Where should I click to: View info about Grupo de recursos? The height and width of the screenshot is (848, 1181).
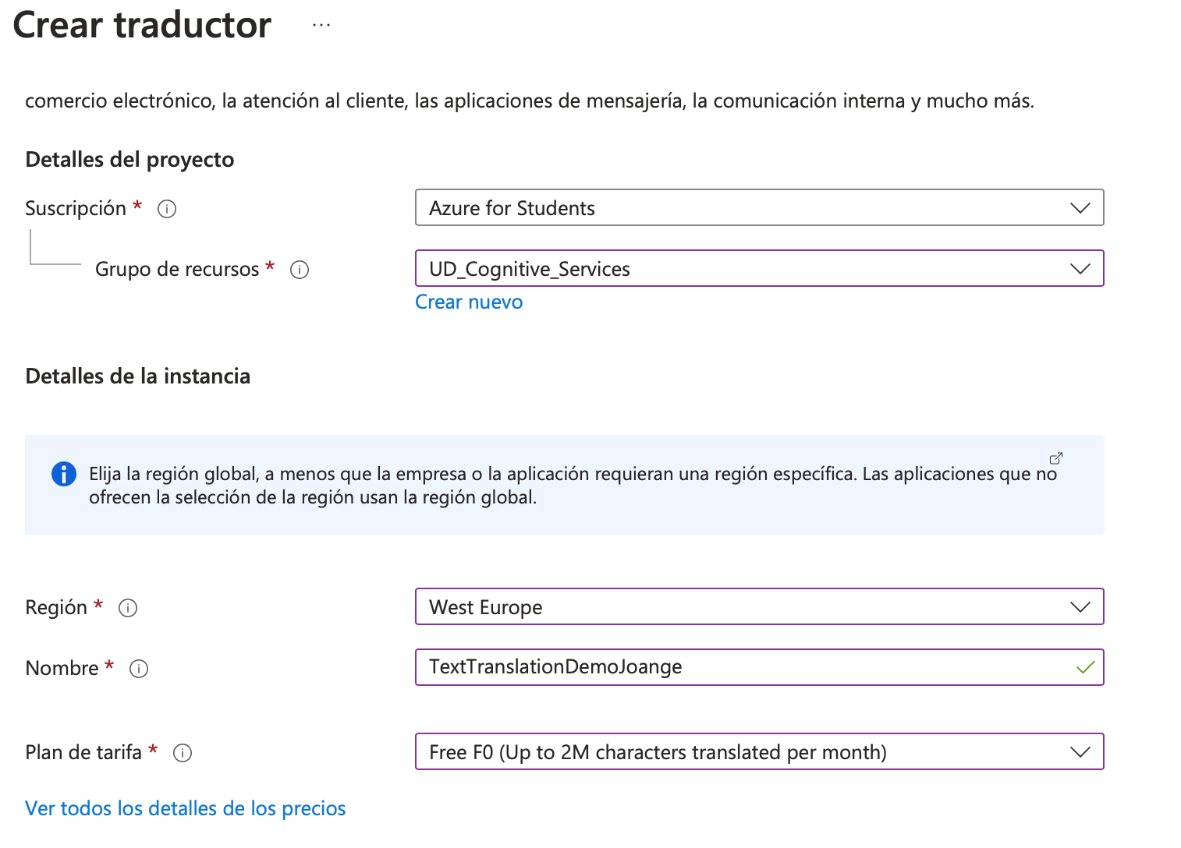(300, 269)
